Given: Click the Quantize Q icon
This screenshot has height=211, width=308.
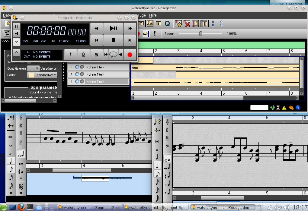Looking at the screenshot, I should coord(167,24).
